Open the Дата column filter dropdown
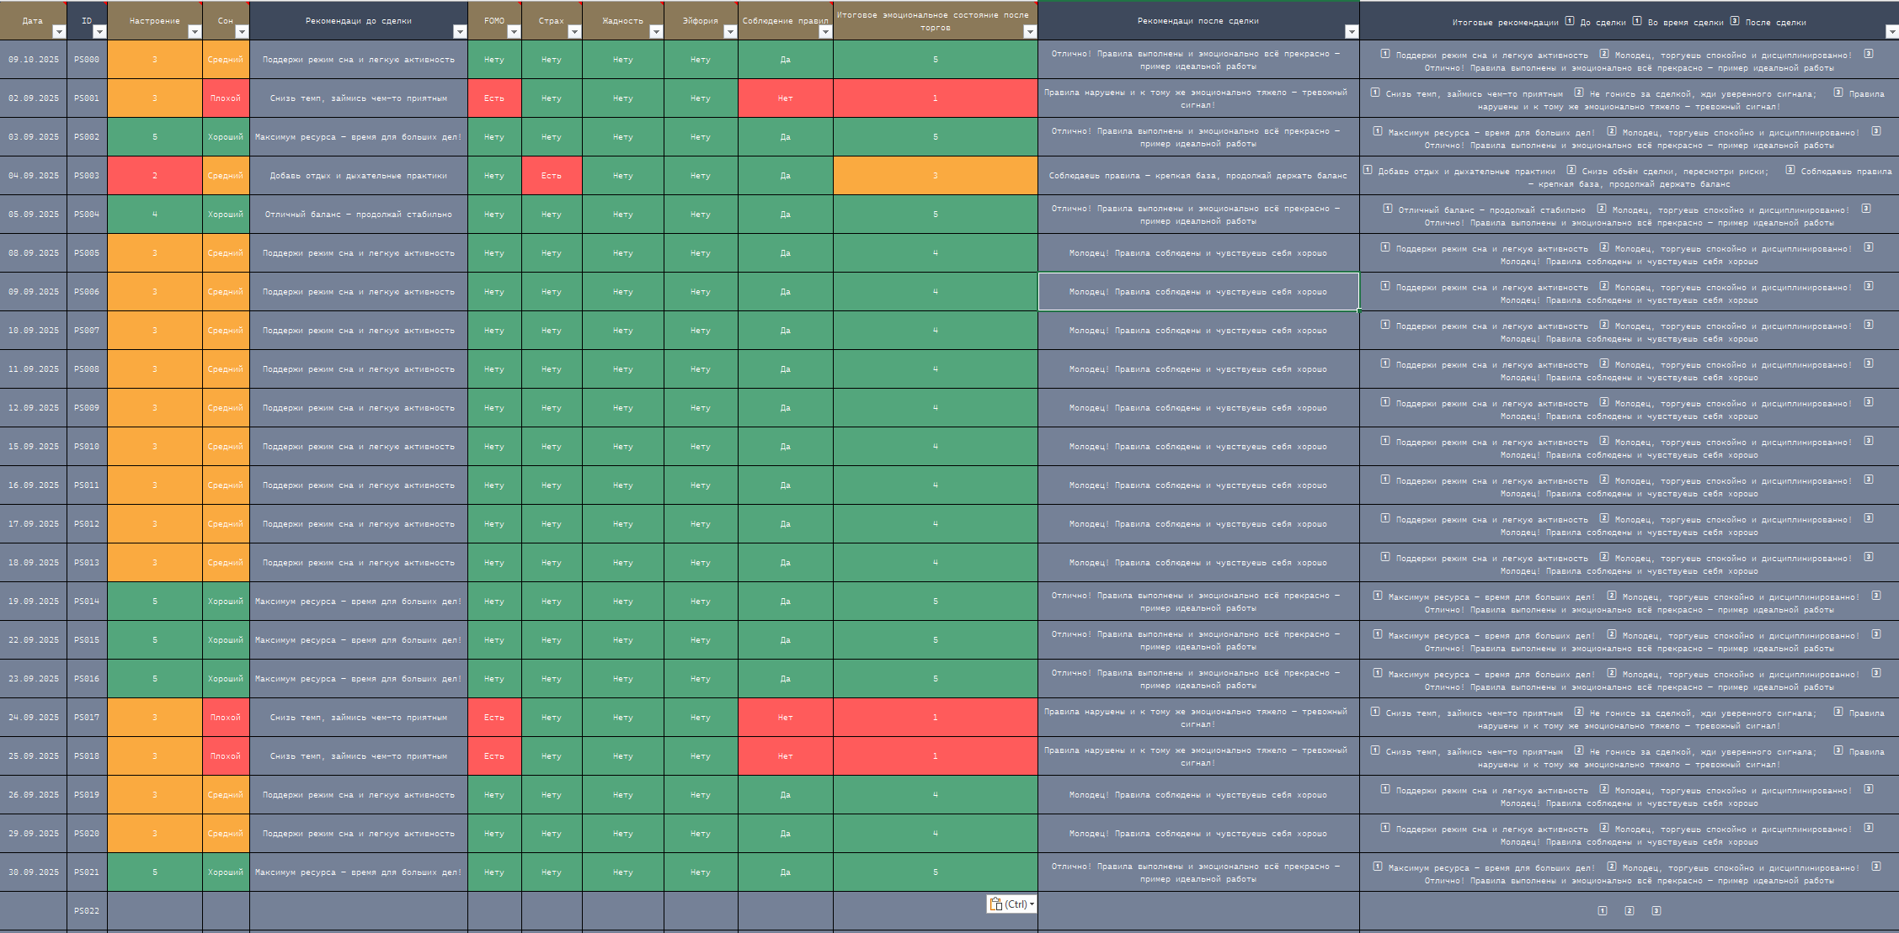 click(x=58, y=32)
